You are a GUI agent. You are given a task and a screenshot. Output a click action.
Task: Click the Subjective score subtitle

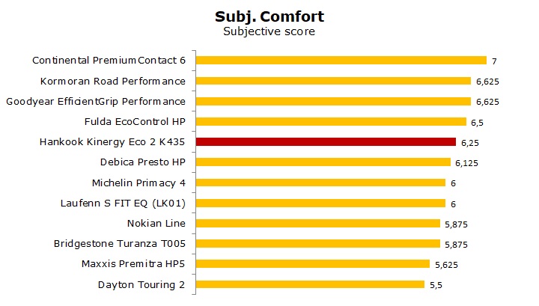coord(269,31)
